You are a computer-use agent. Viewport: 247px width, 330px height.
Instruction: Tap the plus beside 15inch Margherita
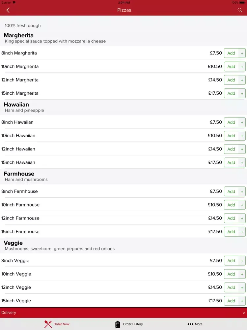point(242,93)
